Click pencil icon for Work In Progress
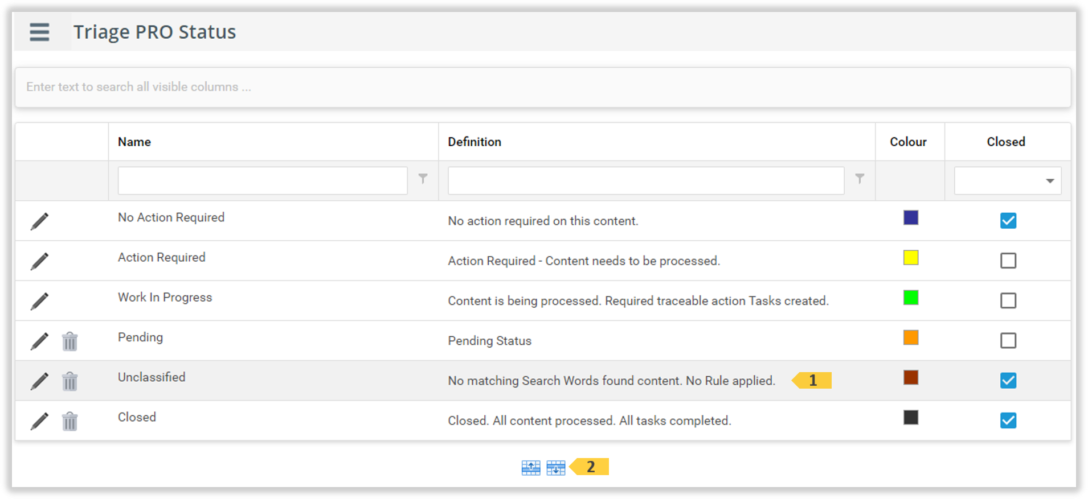This screenshot has width=1088, height=499. [x=39, y=301]
